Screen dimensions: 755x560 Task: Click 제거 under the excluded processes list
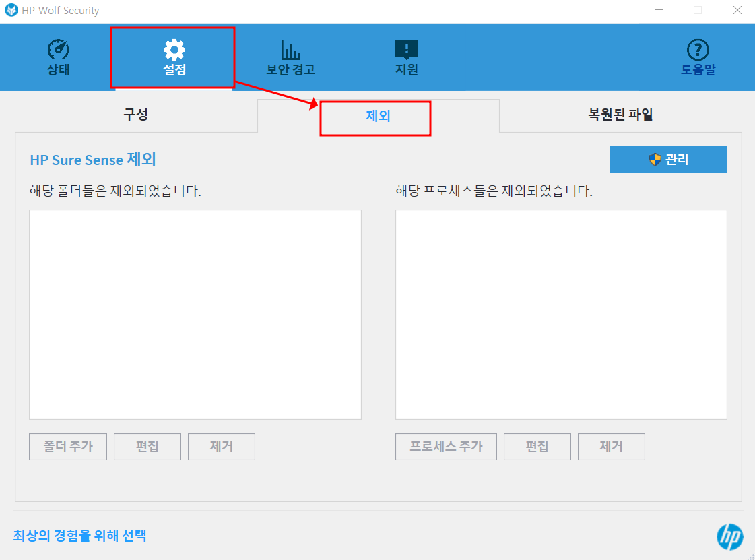click(612, 446)
